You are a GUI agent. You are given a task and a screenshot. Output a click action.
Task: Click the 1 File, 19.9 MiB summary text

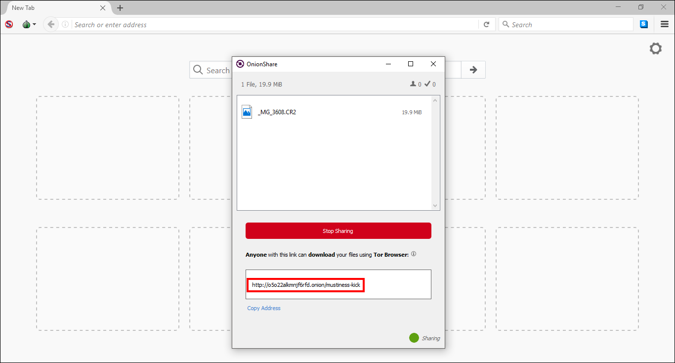(261, 85)
